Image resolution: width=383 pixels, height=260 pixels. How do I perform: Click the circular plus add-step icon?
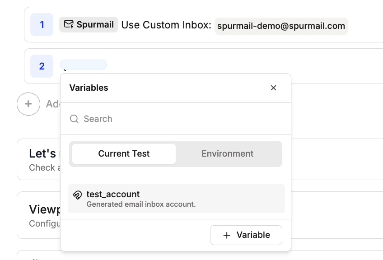coord(28,104)
